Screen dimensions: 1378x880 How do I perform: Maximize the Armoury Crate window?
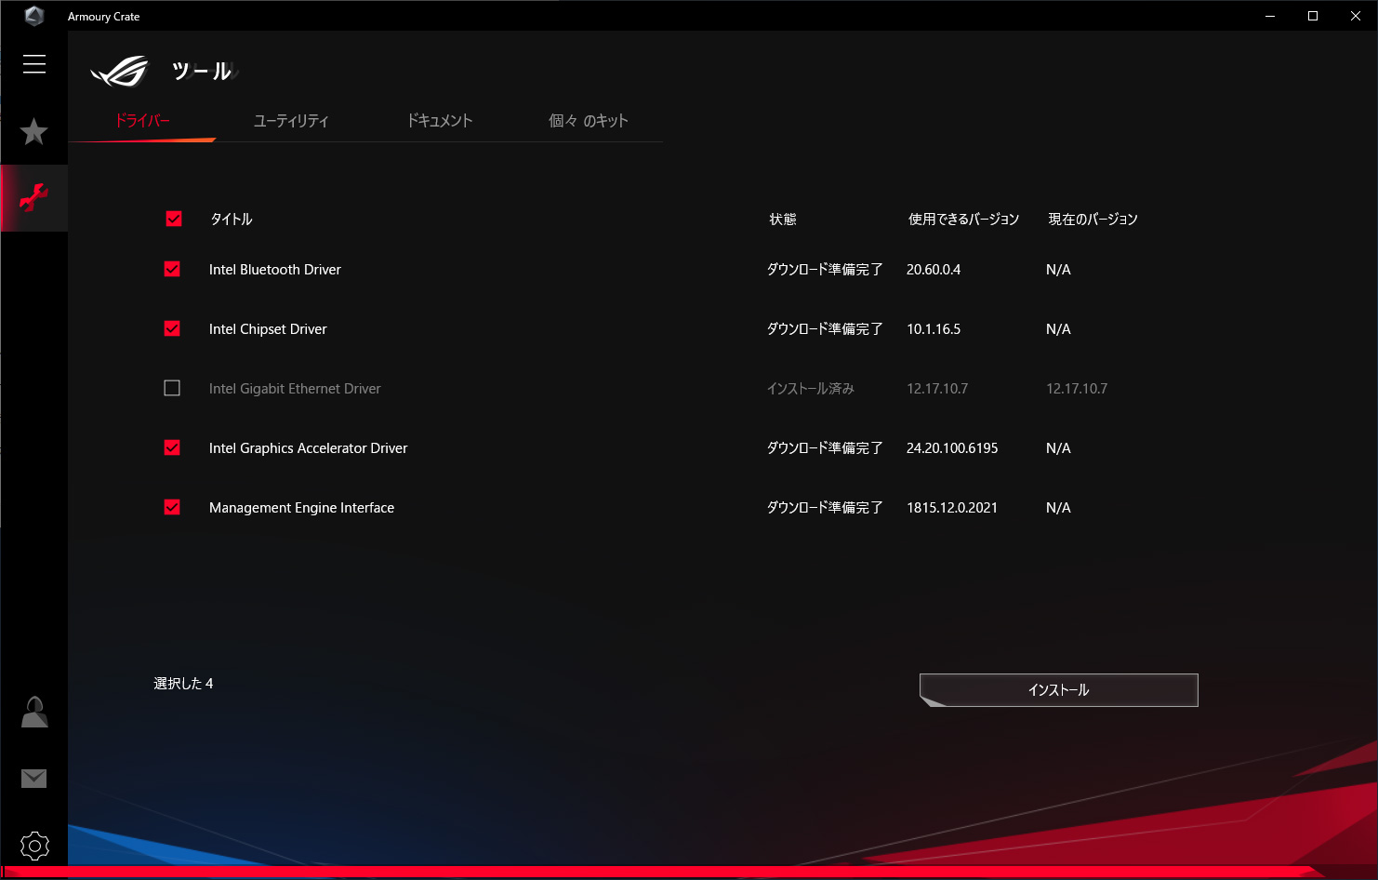pyautogui.click(x=1313, y=16)
